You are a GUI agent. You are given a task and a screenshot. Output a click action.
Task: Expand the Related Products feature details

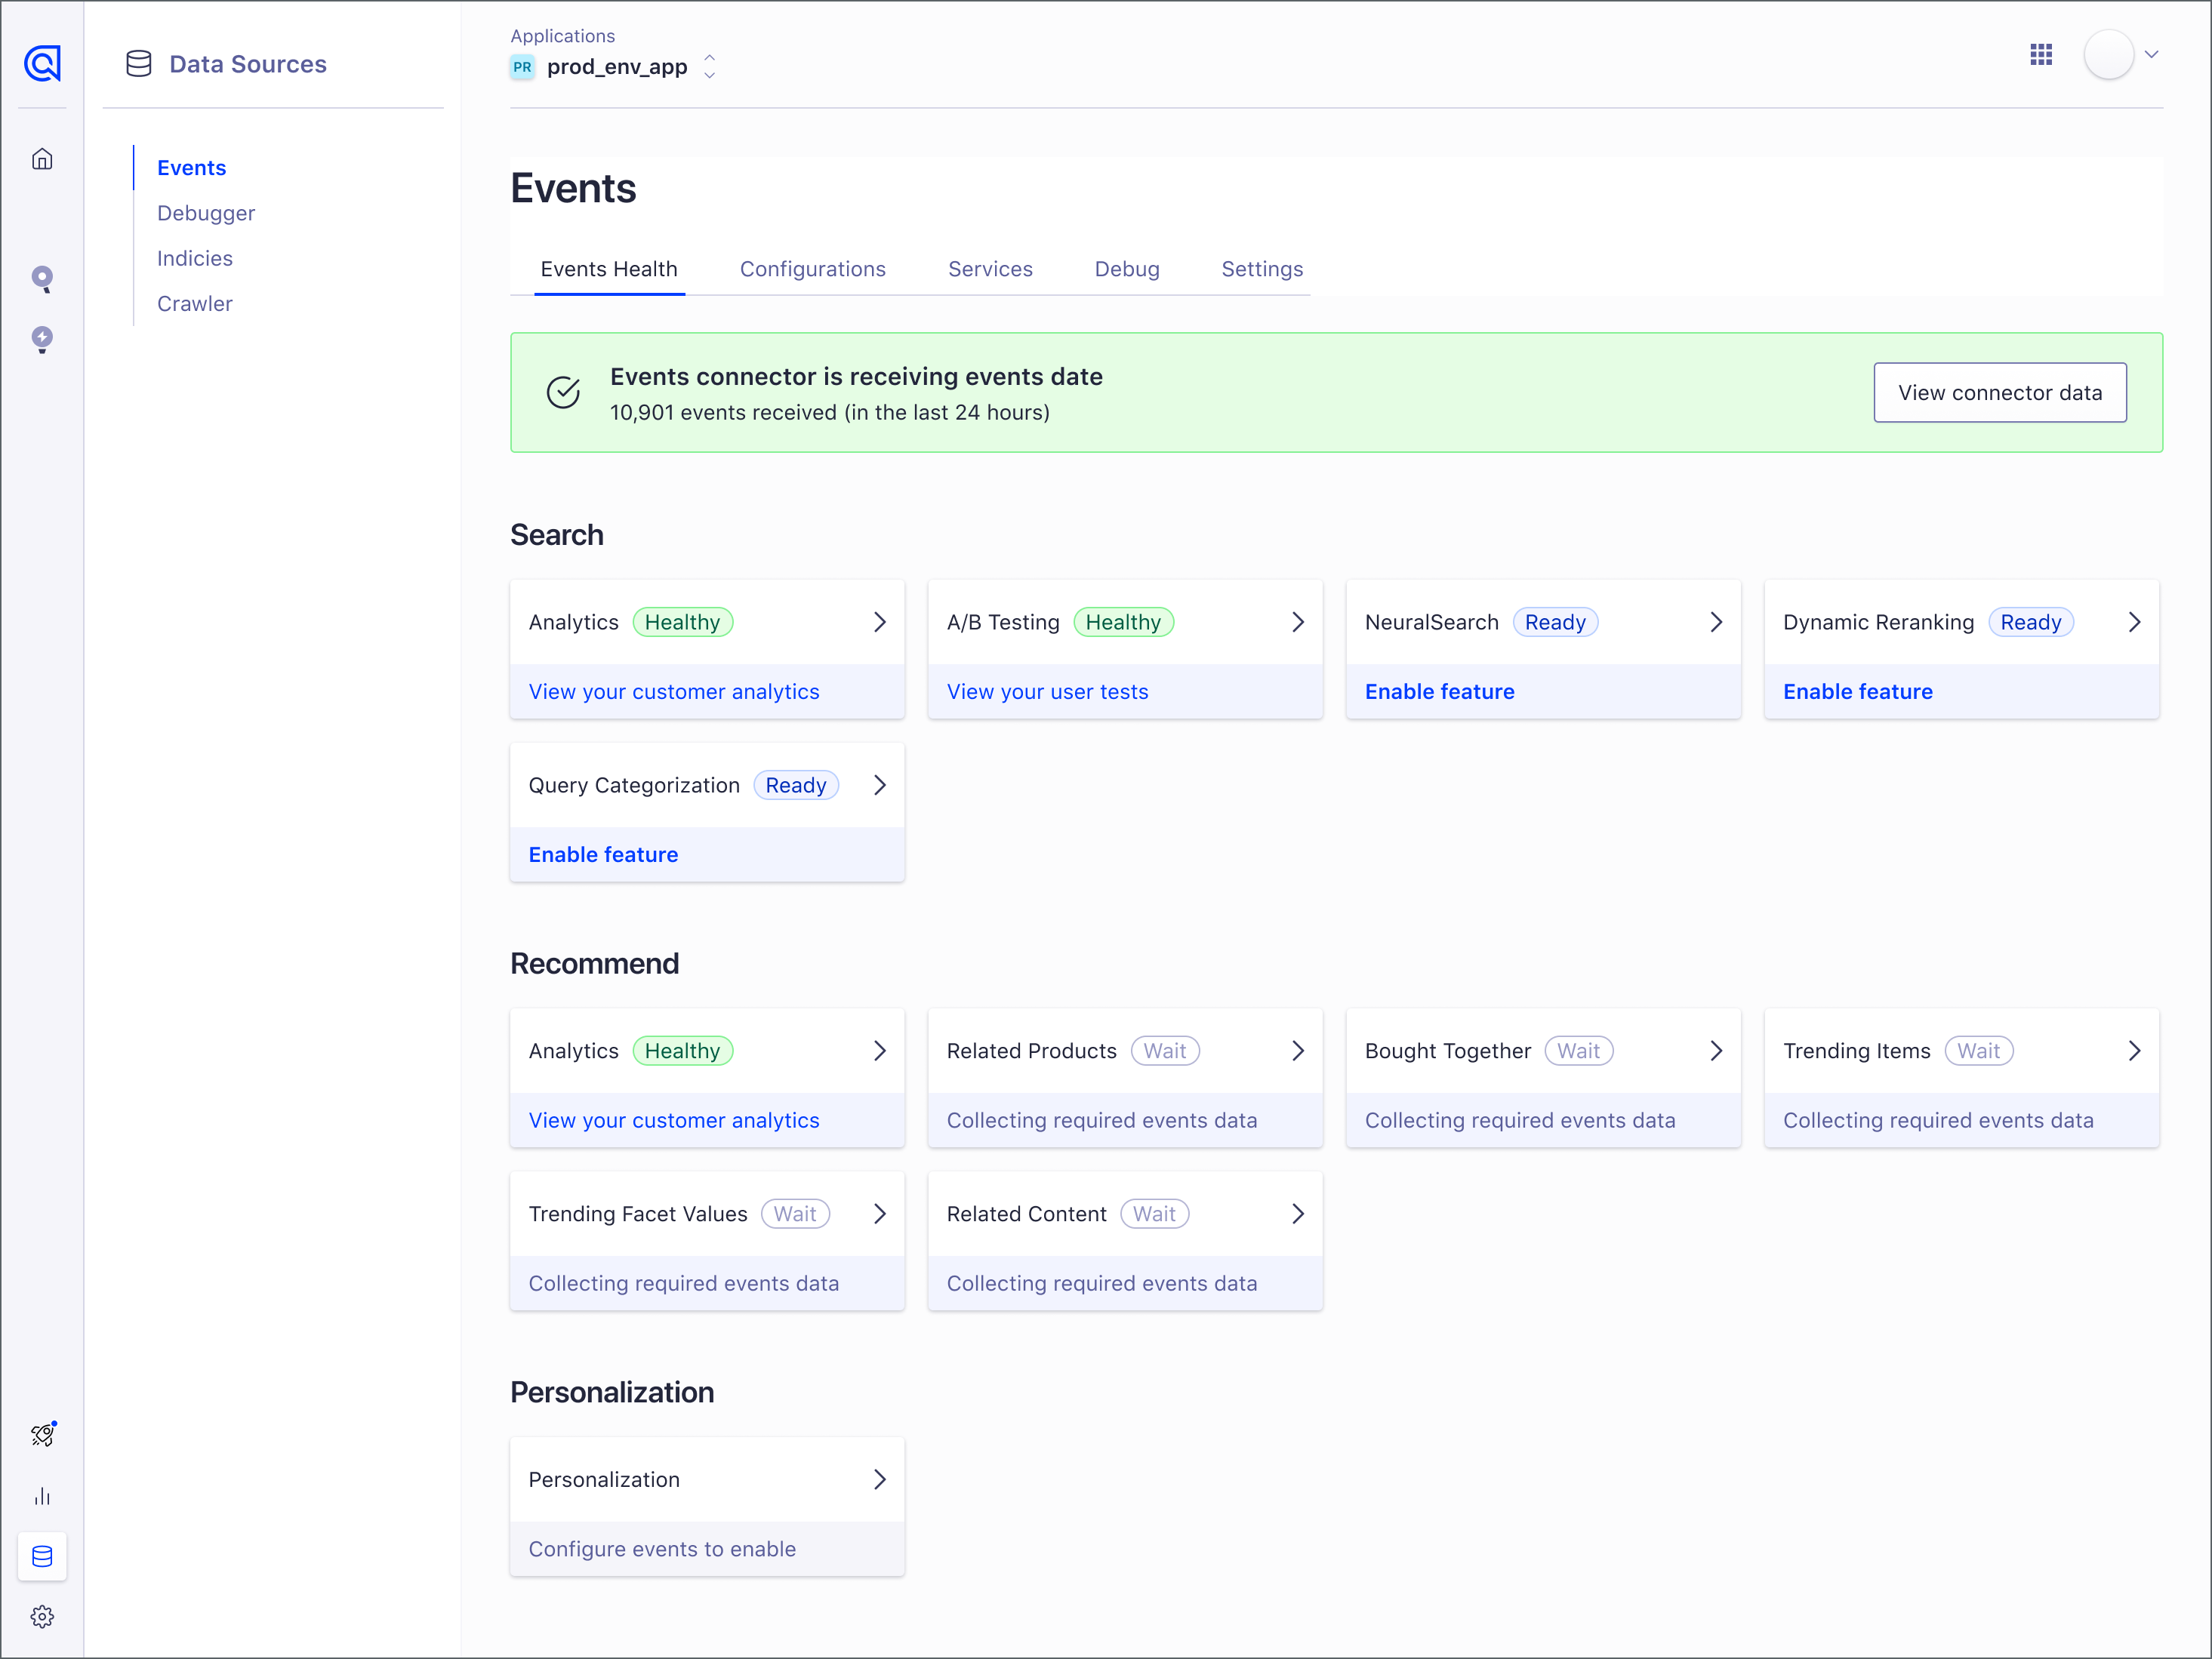[1299, 1049]
